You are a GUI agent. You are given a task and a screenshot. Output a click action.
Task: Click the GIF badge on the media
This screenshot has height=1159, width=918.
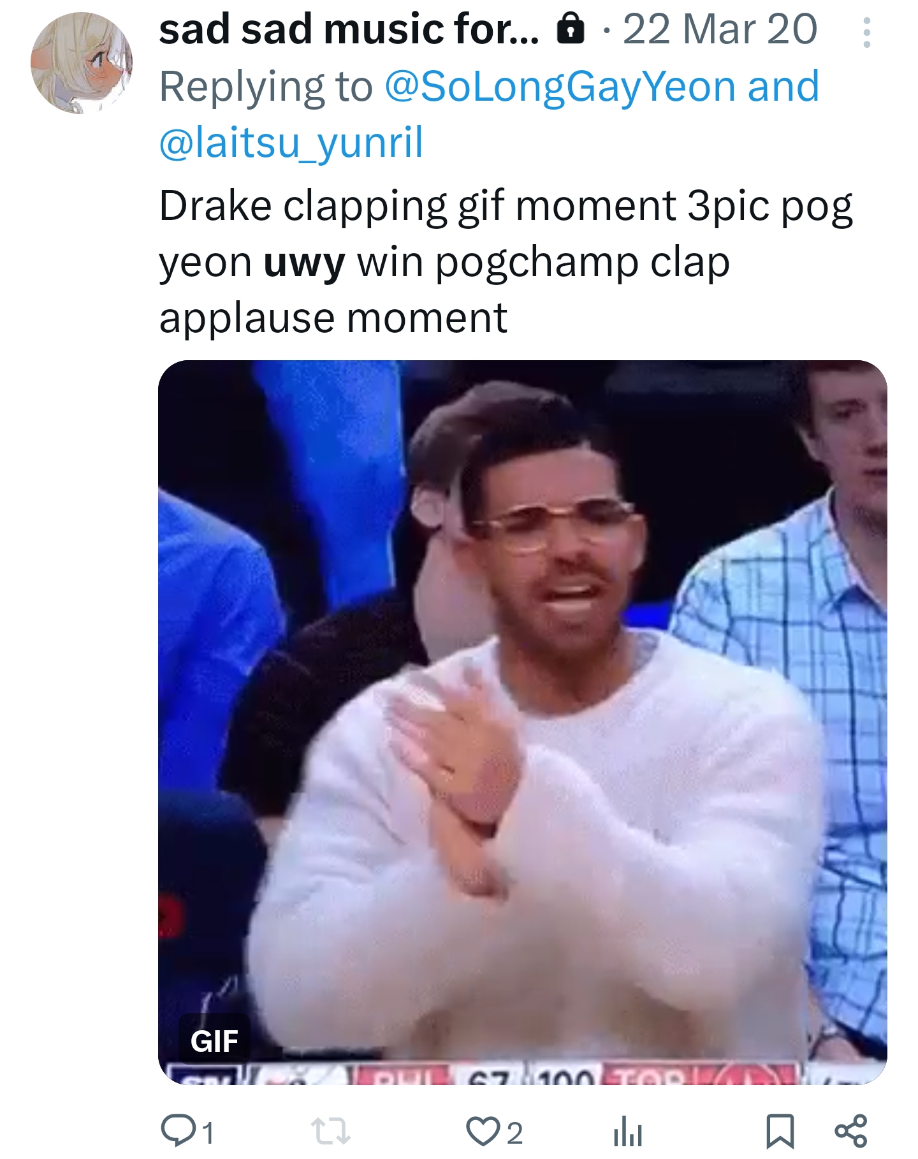pos(214,1042)
